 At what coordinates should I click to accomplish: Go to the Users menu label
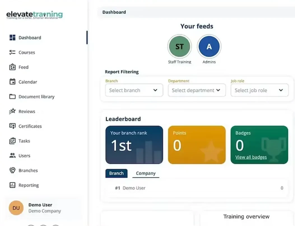click(24, 156)
